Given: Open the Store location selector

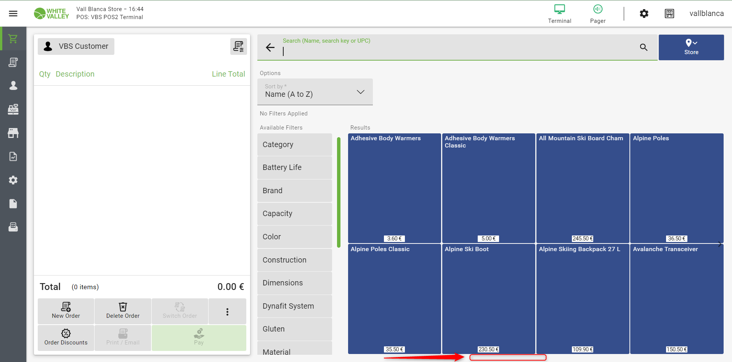Looking at the screenshot, I should [x=691, y=47].
